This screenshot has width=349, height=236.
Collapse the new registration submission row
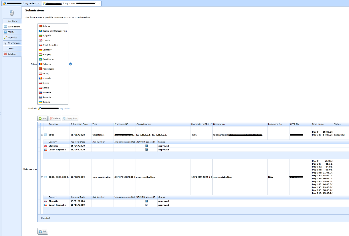pyautogui.click(x=42, y=177)
